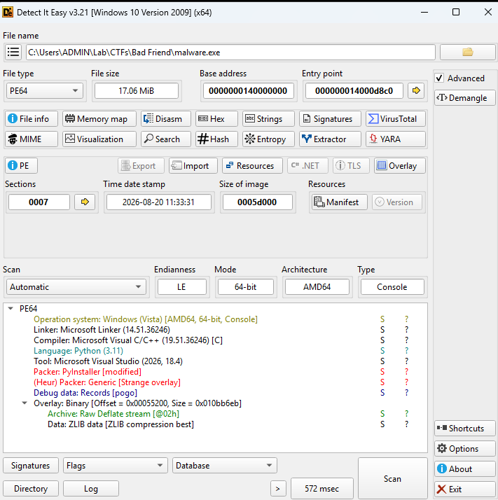The image size is (498, 500).
Task: Open the Hex viewer
Action: (x=216, y=119)
